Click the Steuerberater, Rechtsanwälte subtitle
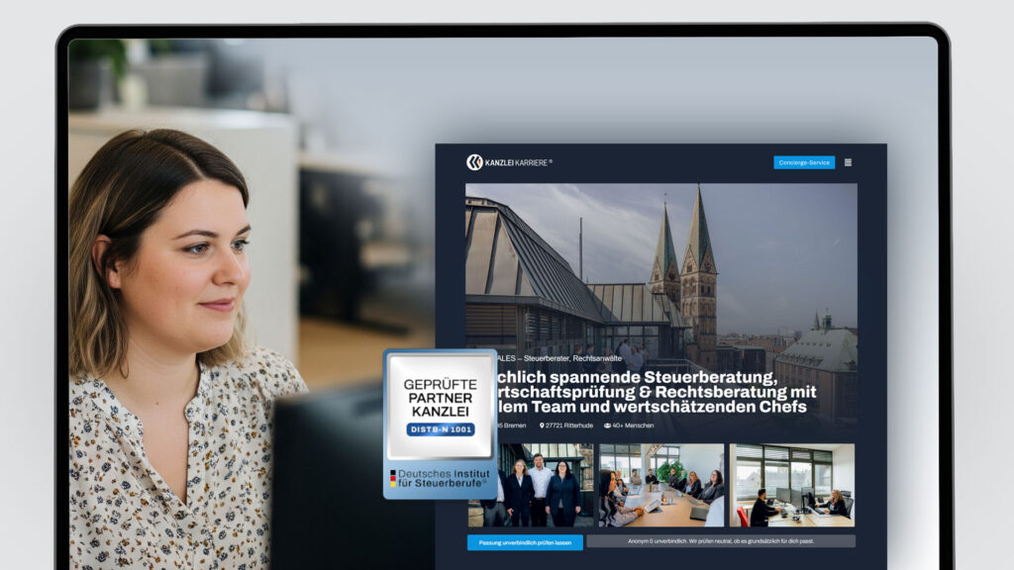This screenshot has width=1014, height=570. (x=574, y=358)
